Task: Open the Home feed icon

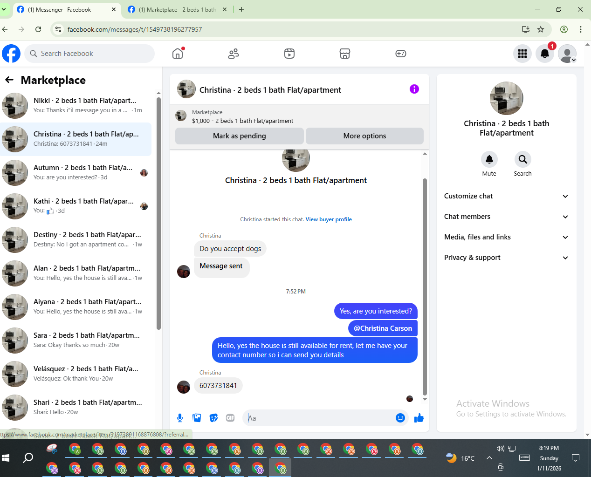Action: (178, 54)
